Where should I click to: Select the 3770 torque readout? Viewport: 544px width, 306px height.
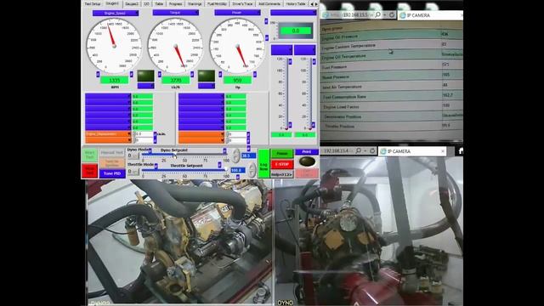[176, 80]
